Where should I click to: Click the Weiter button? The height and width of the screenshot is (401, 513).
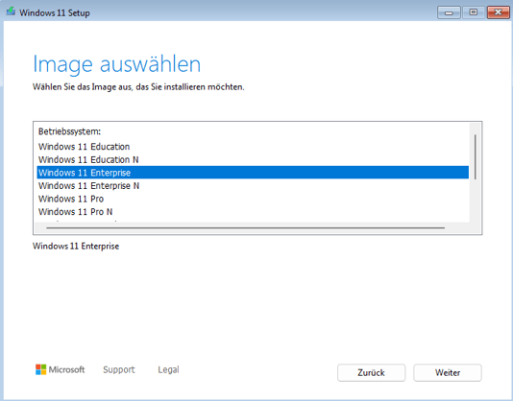tap(448, 372)
